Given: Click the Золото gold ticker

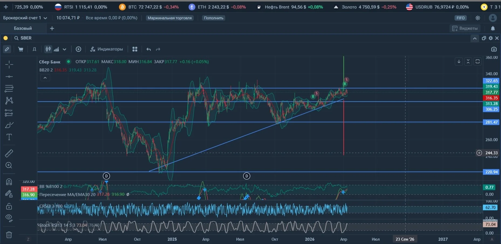Looking at the screenshot, I should [x=365, y=7].
